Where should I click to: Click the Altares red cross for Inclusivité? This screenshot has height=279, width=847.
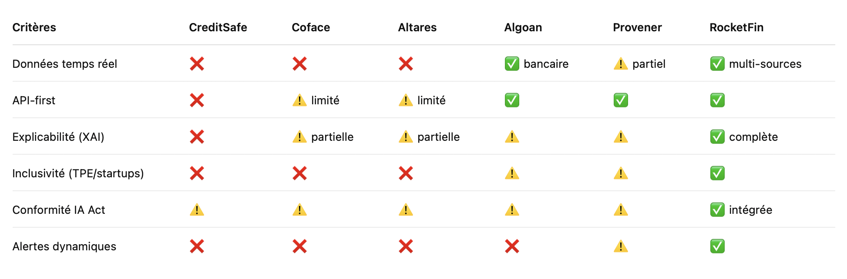click(406, 173)
